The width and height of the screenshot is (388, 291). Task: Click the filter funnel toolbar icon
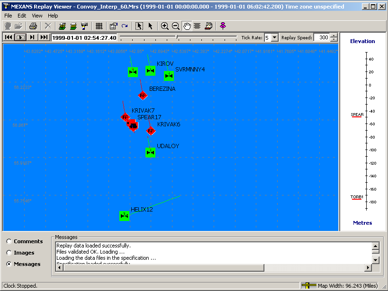click(x=84, y=26)
